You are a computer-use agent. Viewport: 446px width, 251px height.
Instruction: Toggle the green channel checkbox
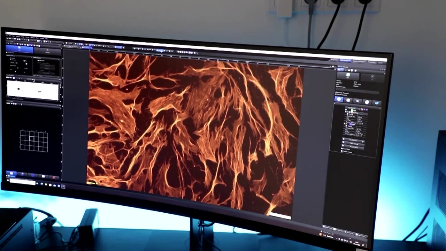346,110
